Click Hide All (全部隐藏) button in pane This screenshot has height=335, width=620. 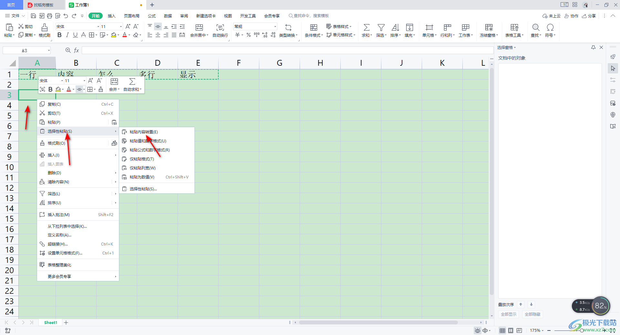pyautogui.click(x=532, y=314)
